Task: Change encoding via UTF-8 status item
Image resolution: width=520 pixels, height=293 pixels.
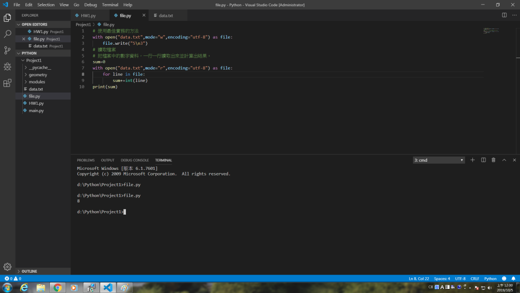Action: click(460, 279)
